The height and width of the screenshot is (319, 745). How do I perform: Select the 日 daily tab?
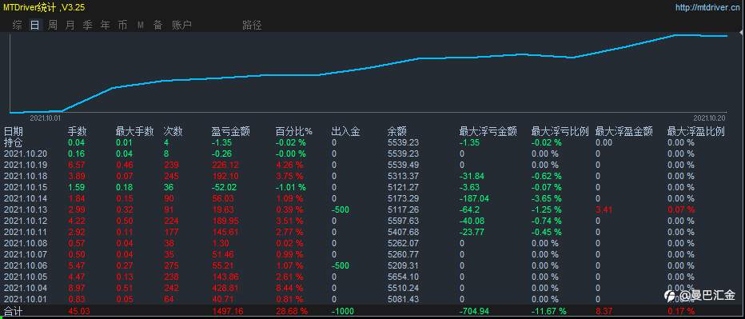pos(34,26)
